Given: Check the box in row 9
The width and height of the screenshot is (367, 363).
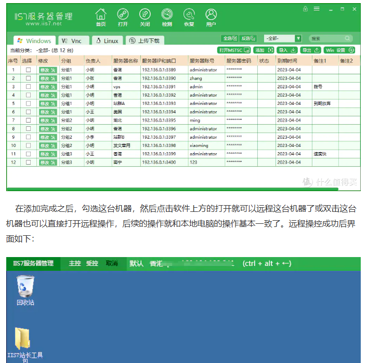Looking at the screenshot, I should pos(28,137).
